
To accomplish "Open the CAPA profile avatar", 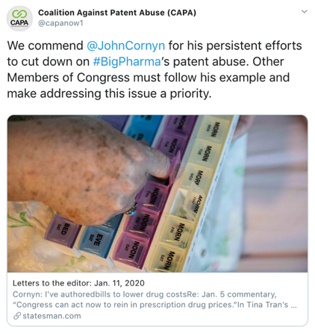I will point(19,19).
